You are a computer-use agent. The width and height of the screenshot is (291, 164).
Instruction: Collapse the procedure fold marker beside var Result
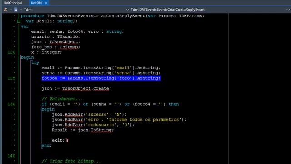click(19, 21)
